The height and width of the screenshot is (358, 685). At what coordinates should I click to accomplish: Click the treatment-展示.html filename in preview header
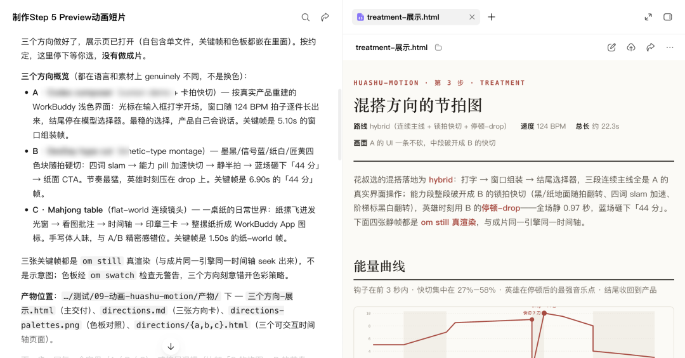point(391,48)
